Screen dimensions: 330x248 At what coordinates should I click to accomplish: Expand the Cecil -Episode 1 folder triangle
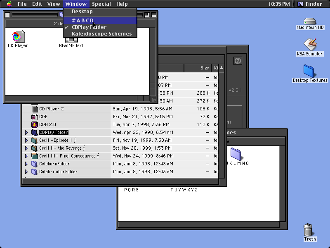click(x=26, y=140)
